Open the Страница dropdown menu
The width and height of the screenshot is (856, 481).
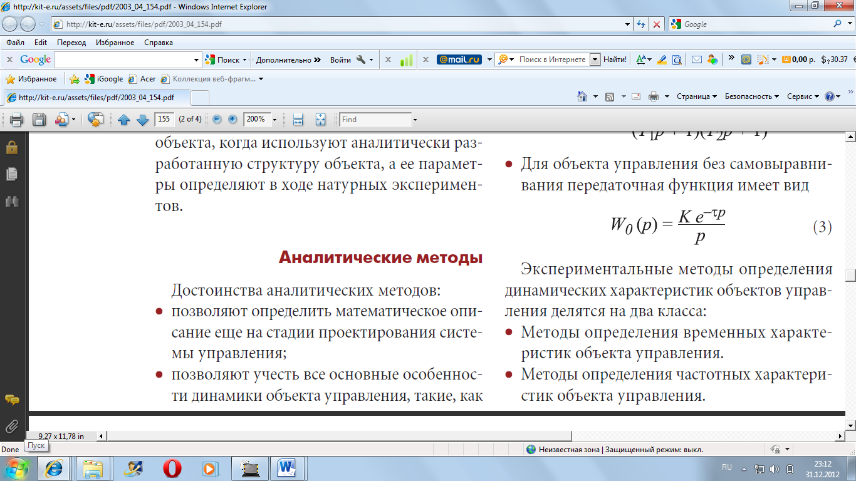coord(697,96)
